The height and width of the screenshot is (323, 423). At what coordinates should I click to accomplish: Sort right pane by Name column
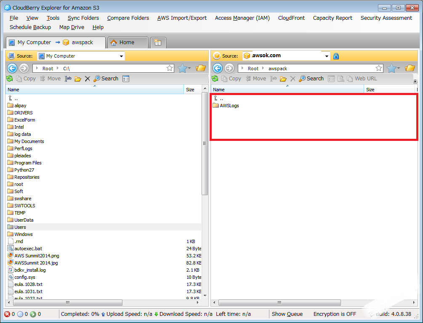287,90
